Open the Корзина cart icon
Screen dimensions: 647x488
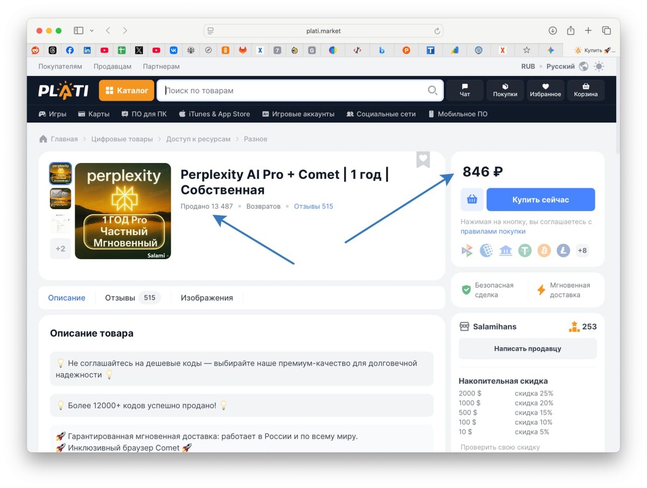(x=586, y=90)
